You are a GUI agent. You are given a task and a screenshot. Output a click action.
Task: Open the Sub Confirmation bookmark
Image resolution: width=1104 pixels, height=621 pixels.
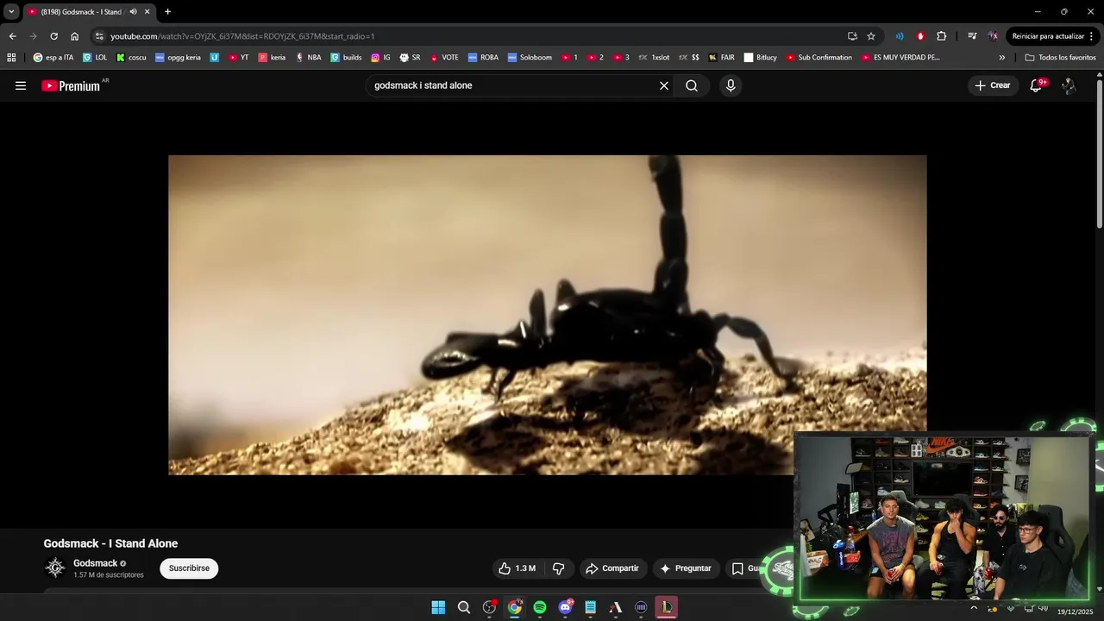point(819,58)
